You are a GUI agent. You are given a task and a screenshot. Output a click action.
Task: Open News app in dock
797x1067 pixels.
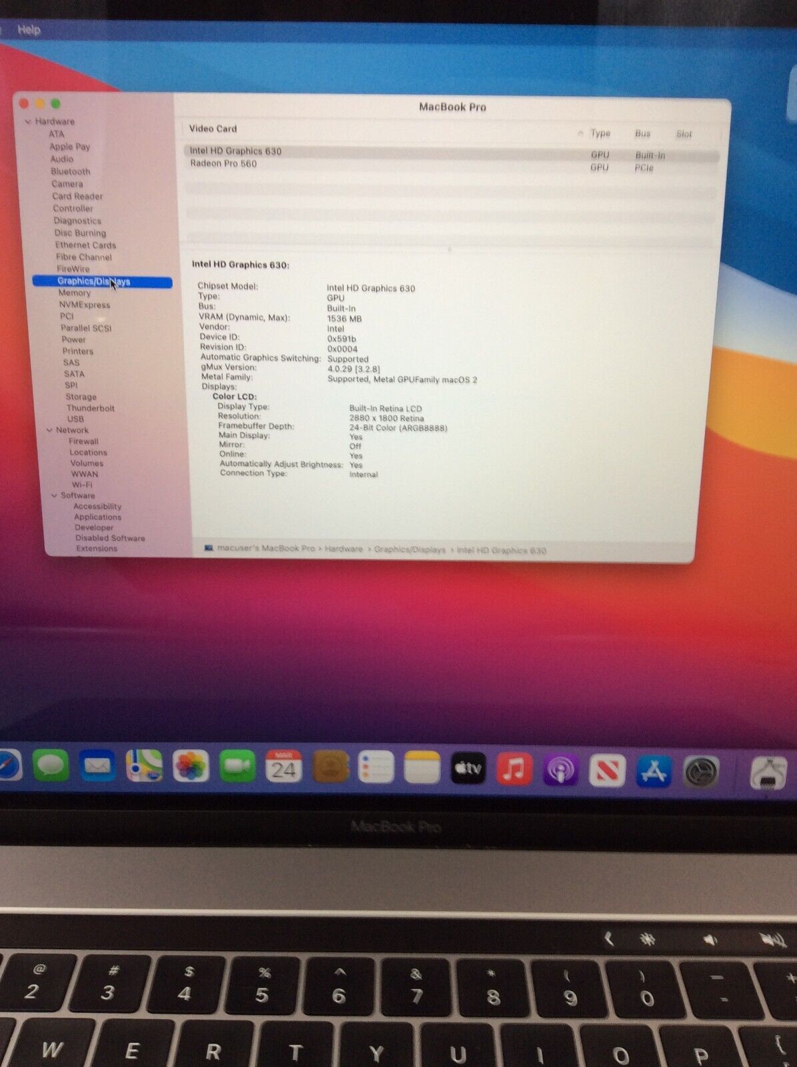click(x=607, y=771)
